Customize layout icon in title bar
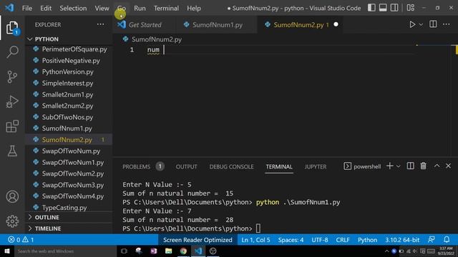 [410, 8]
